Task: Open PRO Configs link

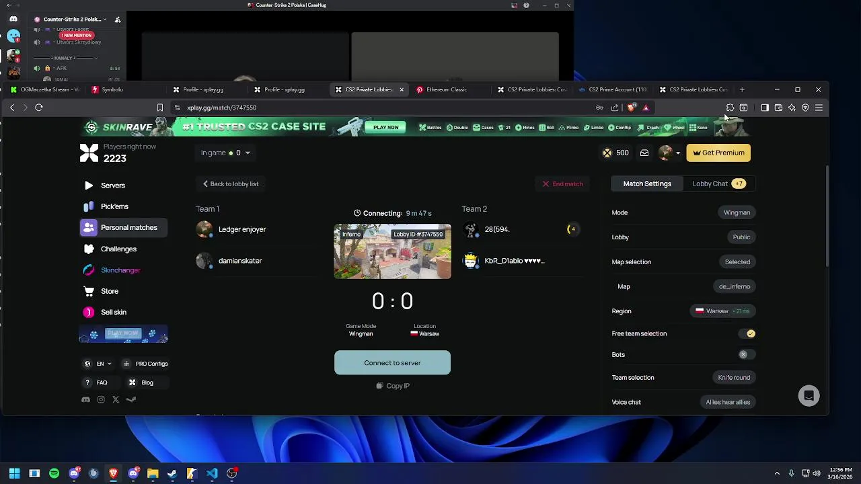Action: [145, 364]
